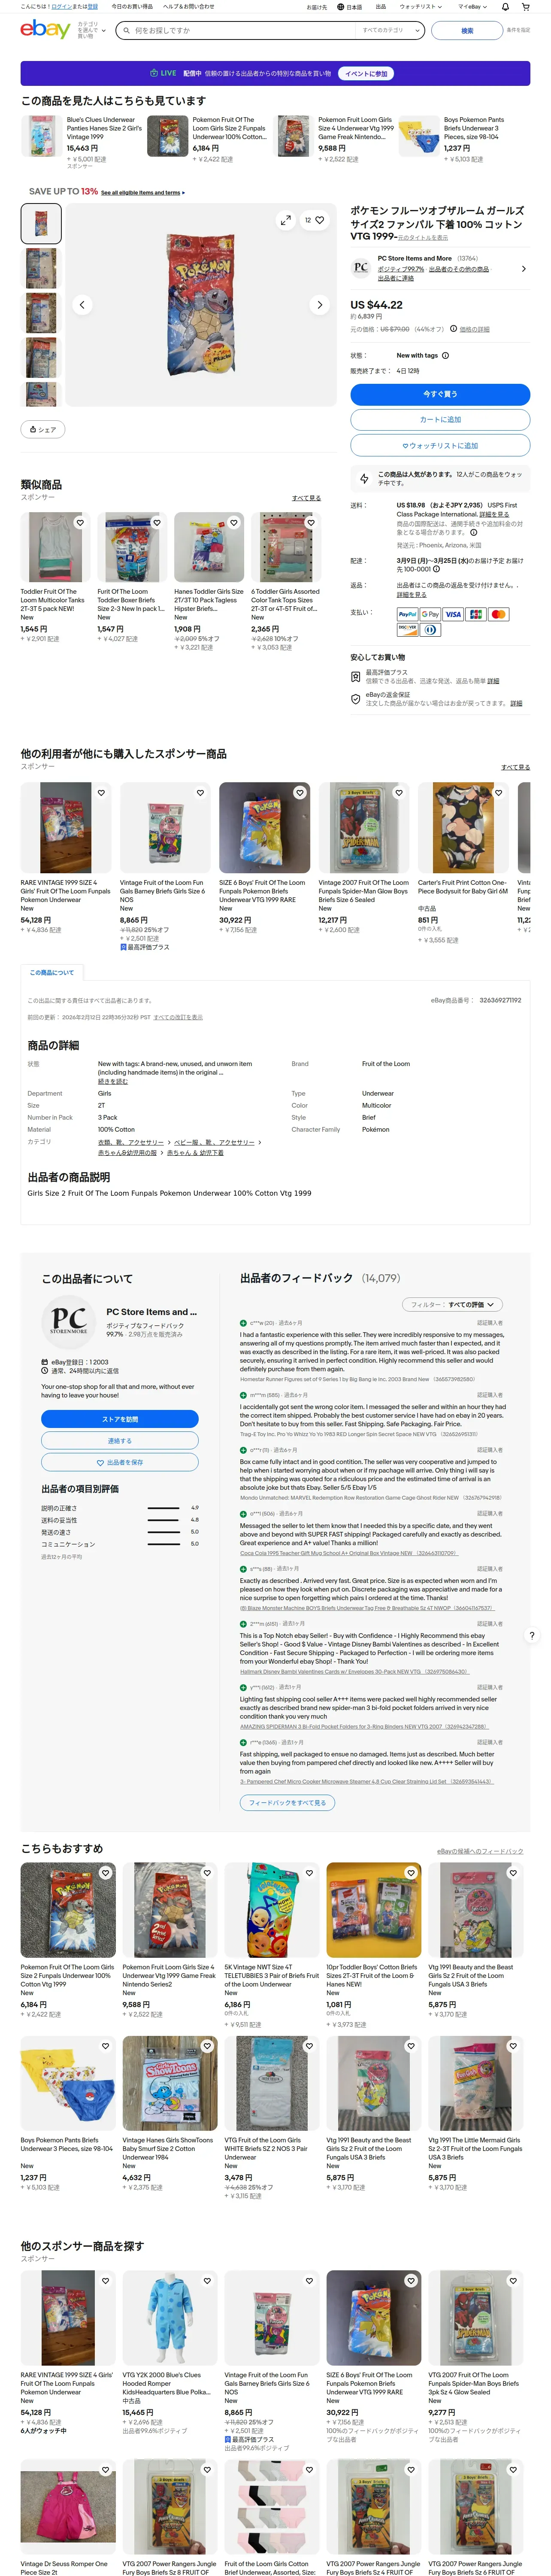Open ヘルプ&お問い合わせ in header
The image size is (551, 2576).
(188, 6)
